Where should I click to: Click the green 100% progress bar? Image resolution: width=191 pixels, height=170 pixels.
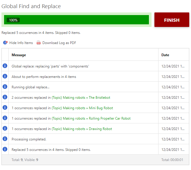click(76, 20)
